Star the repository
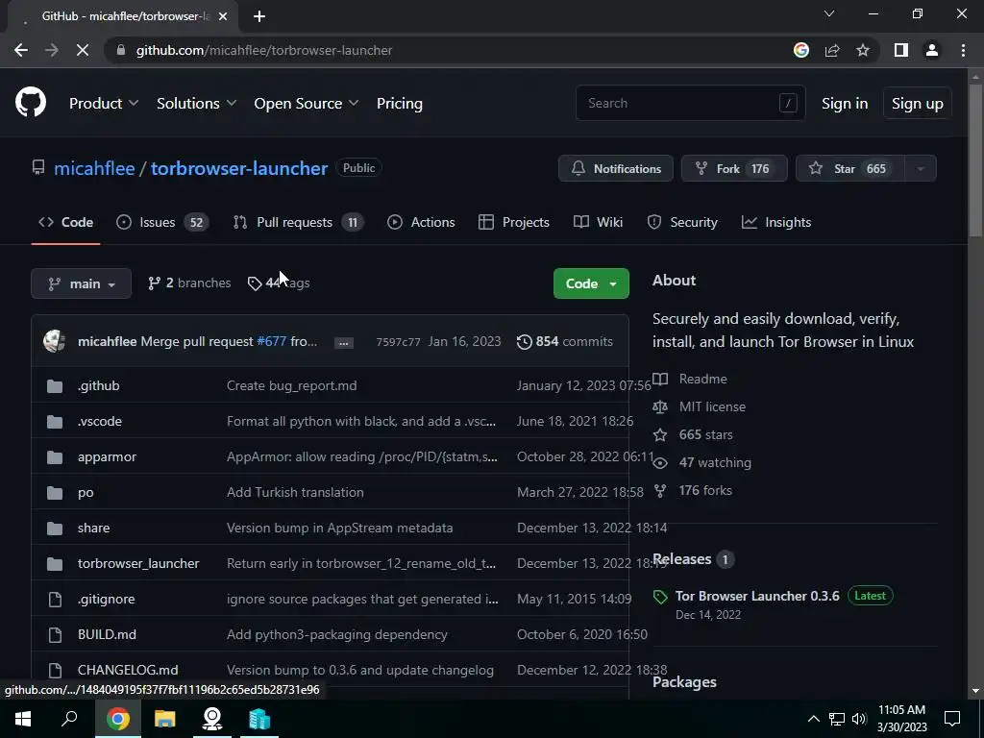 [x=849, y=168]
